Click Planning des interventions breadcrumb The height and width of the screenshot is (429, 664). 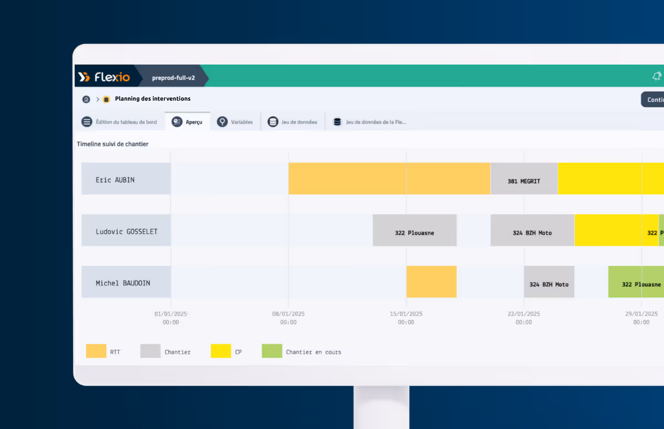point(152,98)
